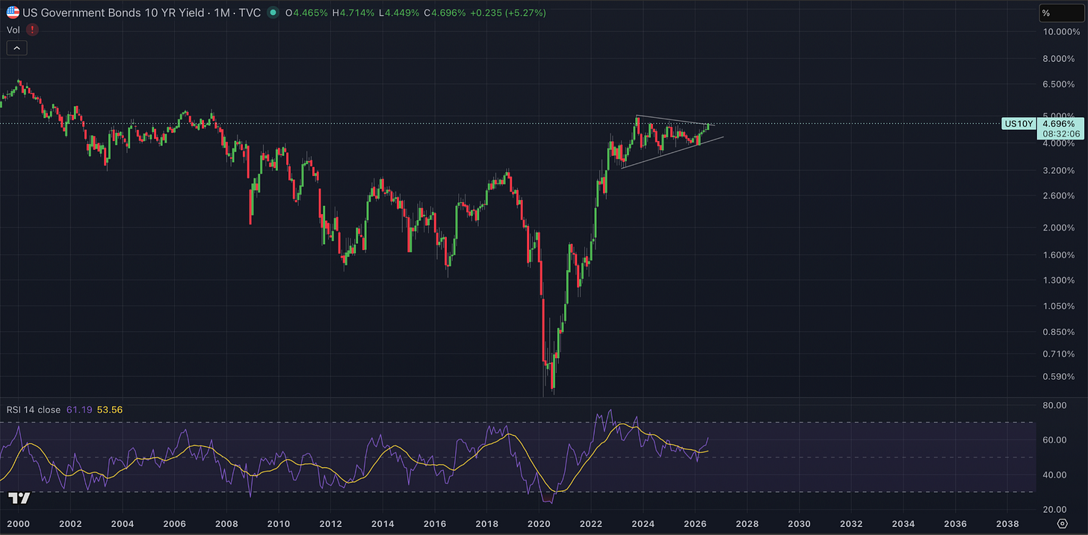The height and width of the screenshot is (535, 1088).
Task: Click the green market status dot
Action: pos(273,13)
